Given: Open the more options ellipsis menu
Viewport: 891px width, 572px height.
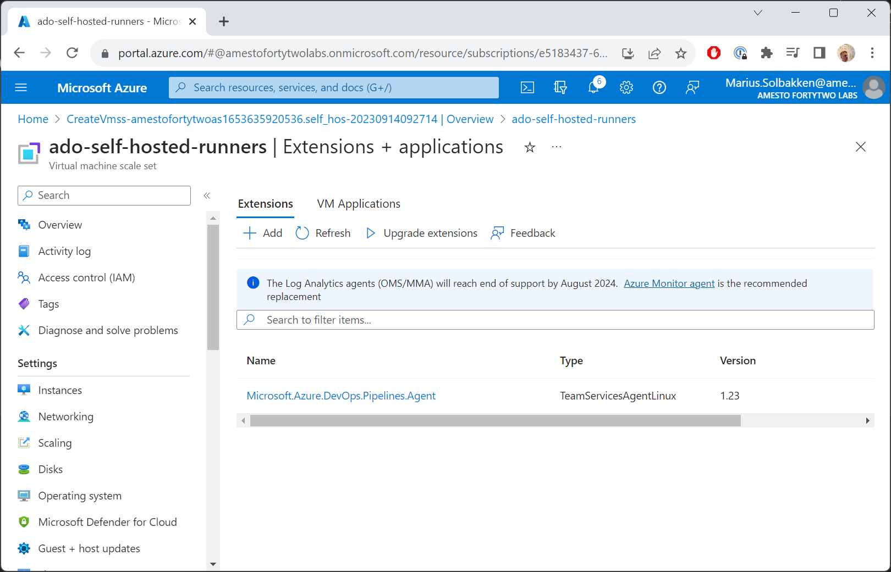Looking at the screenshot, I should click(x=557, y=147).
